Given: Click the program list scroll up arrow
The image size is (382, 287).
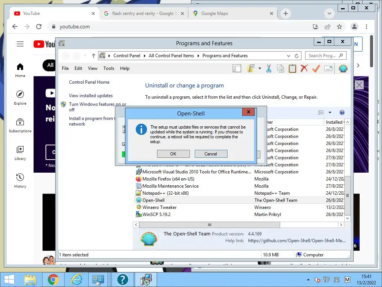Looking at the screenshot, I should coord(348,122).
